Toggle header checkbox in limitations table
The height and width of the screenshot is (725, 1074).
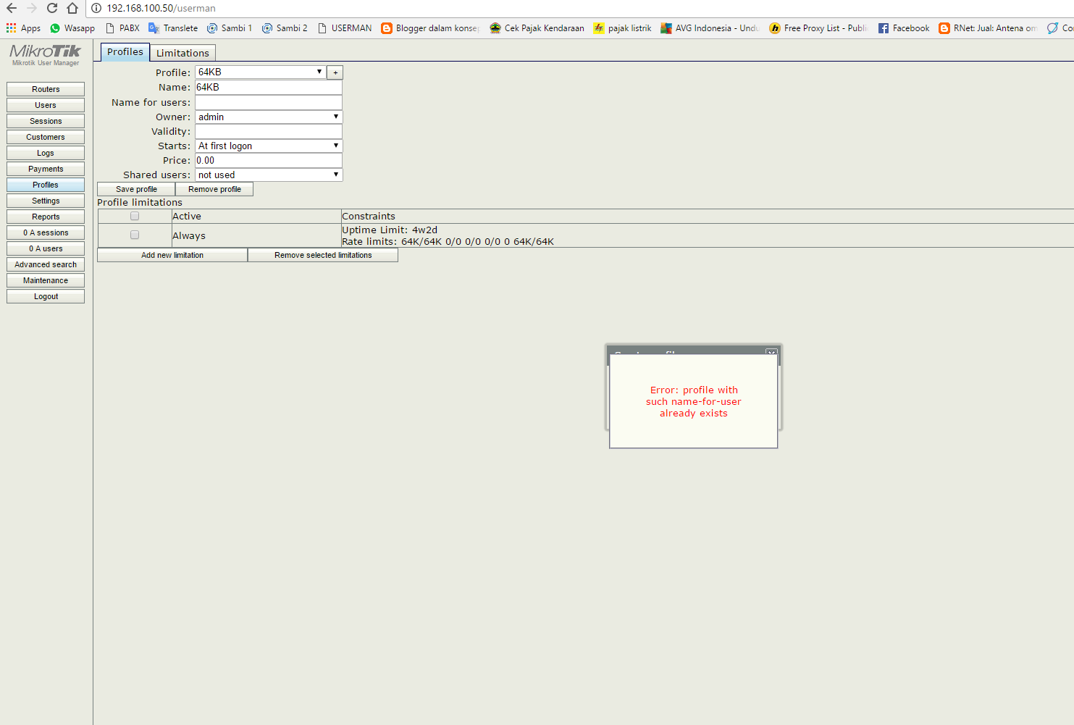(135, 216)
